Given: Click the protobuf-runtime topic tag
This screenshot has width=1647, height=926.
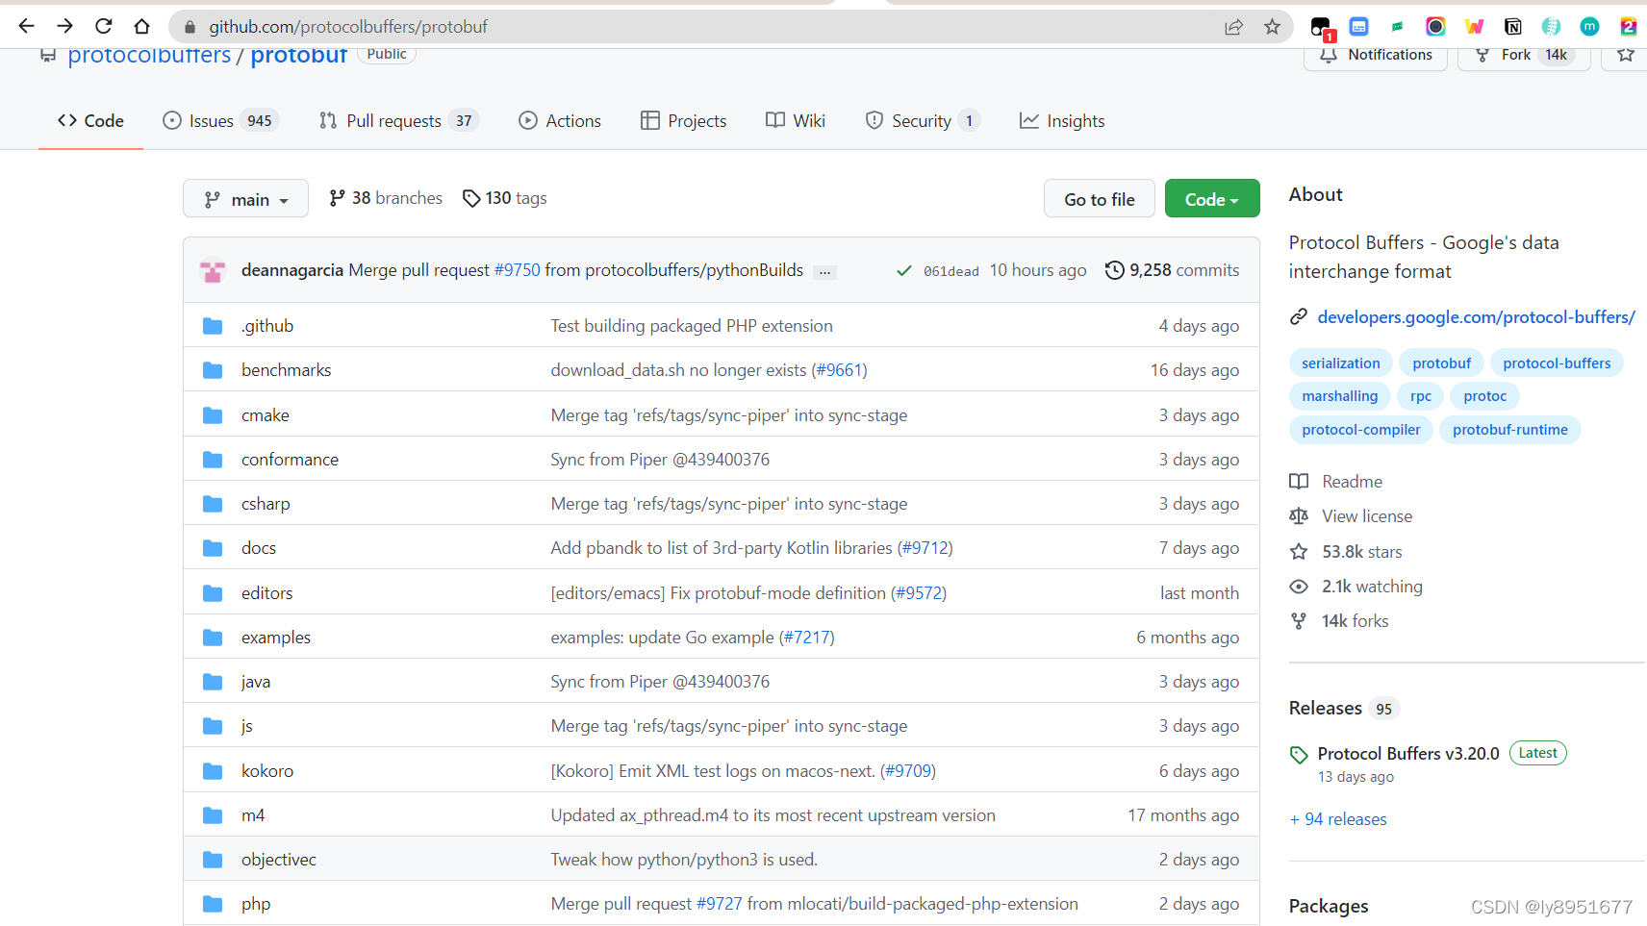Looking at the screenshot, I should click(1510, 430).
